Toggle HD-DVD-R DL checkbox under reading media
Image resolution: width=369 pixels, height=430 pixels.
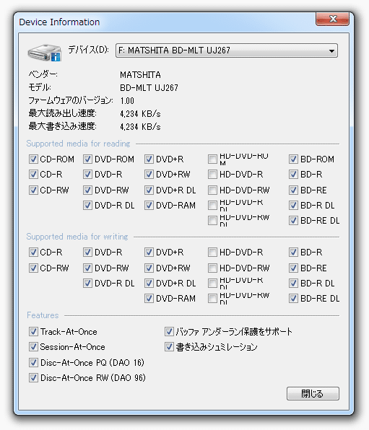pyautogui.click(x=212, y=205)
